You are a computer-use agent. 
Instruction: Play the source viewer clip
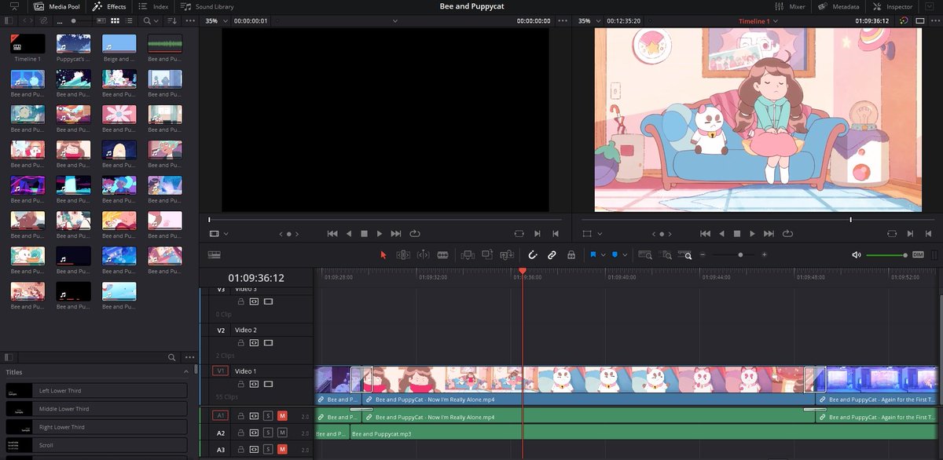pyautogui.click(x=380, y=233)
